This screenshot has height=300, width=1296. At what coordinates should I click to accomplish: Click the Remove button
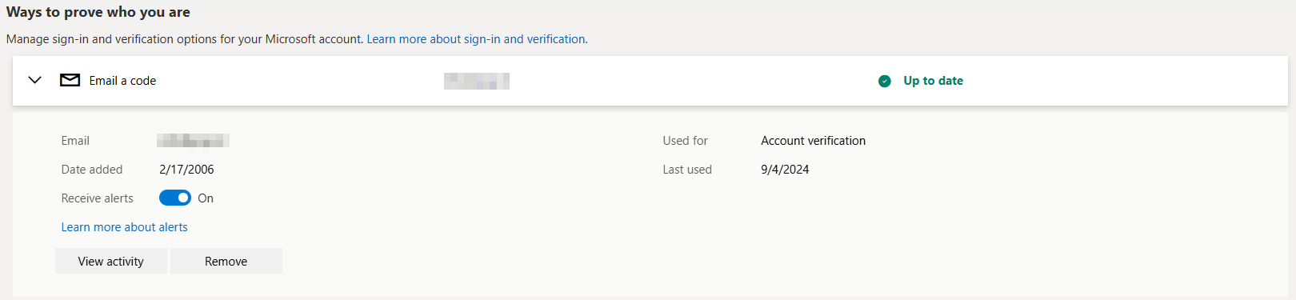coord(226,261)
